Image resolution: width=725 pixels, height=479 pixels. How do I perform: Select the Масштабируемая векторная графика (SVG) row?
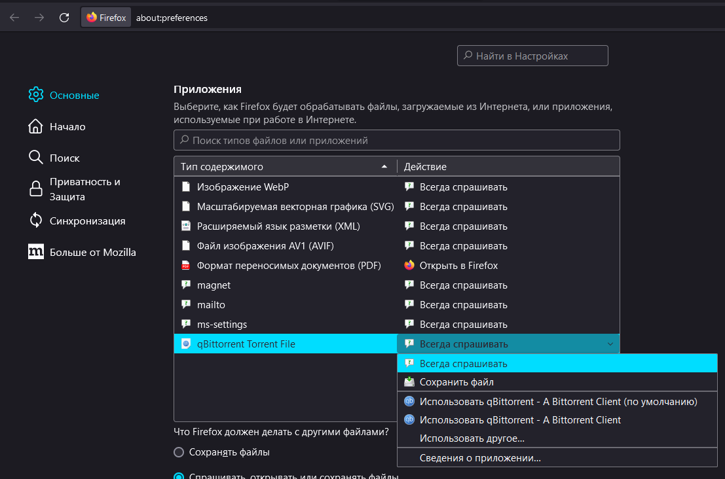tap(286, 206)
